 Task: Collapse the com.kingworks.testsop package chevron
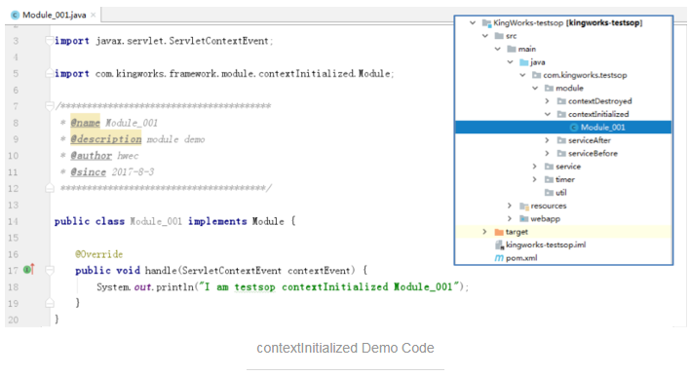click(522, 75)
